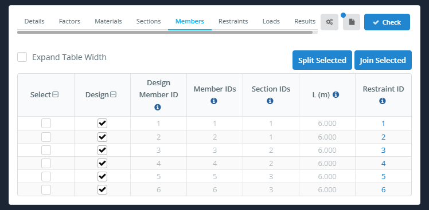This screenshot has width=429, height=210.
Task: Click info icon under Member IDs header
Action: click(214, 101)
